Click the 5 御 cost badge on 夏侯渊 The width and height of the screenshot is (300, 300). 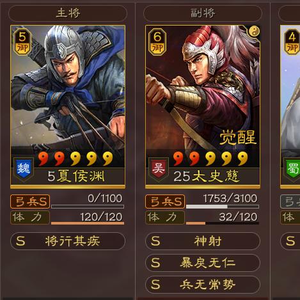[22, 42]
